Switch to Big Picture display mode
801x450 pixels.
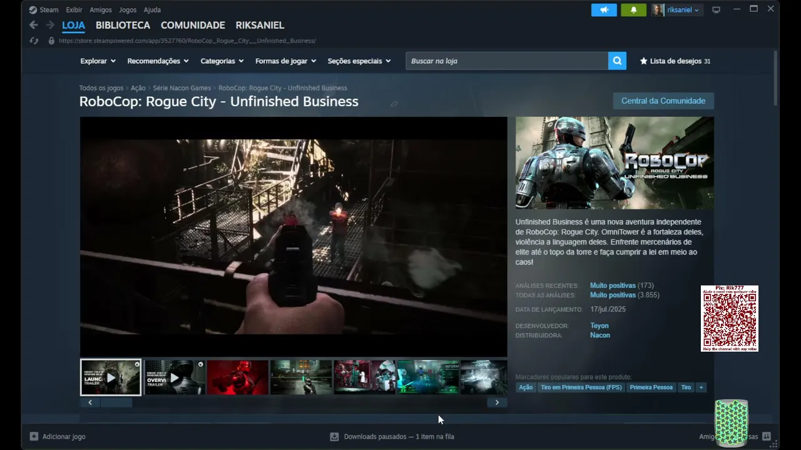717,10
